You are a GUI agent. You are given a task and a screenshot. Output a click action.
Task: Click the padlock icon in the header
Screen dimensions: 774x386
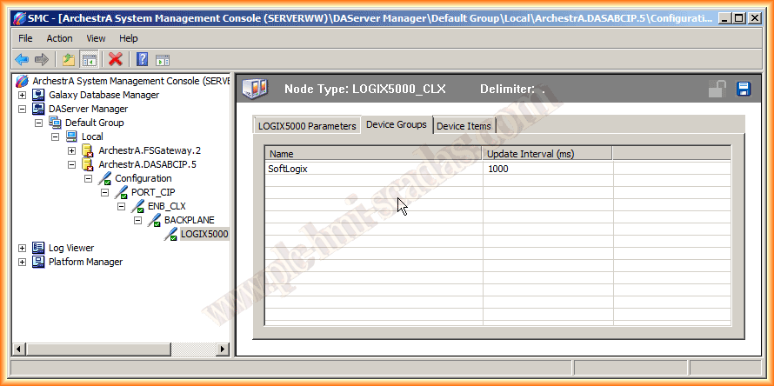tap(717, 89)
